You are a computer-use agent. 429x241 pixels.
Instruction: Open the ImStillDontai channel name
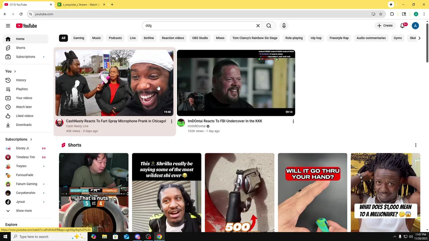pyautogui.click(x=196, y=126)
